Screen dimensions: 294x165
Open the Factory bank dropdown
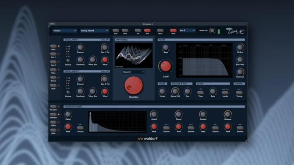point(65,31)
